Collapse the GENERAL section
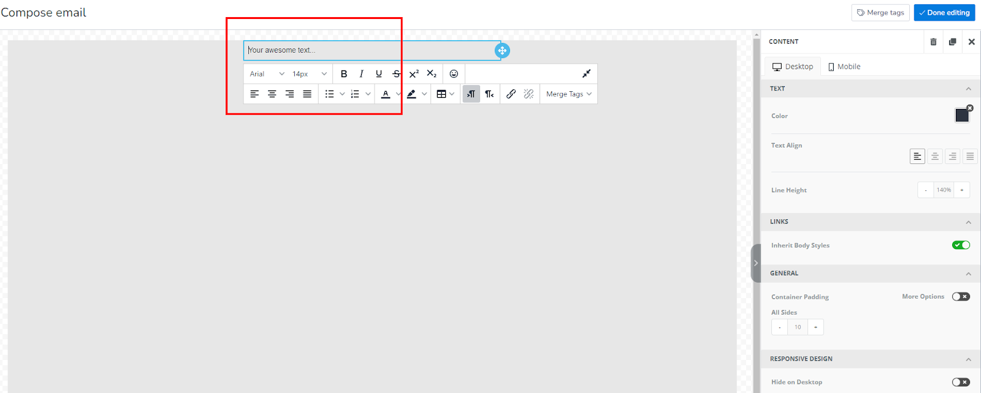 [969, 274]
